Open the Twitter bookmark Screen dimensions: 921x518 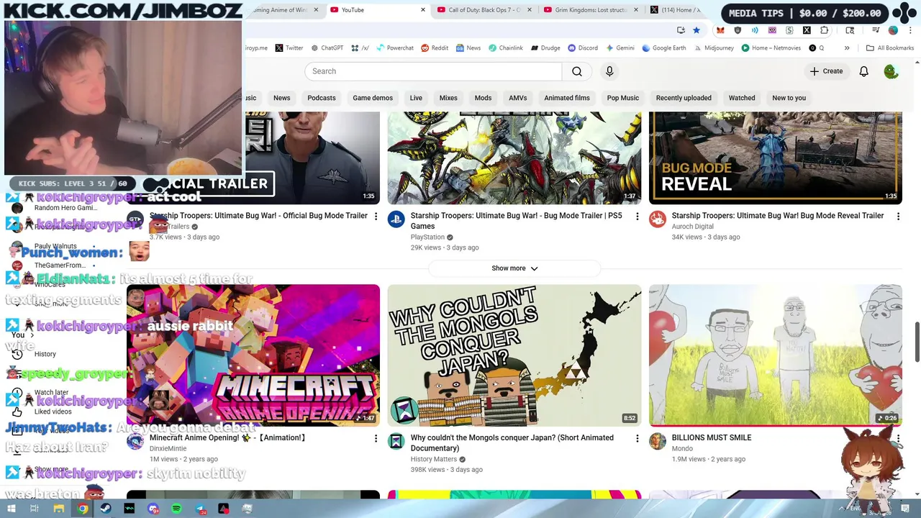(289, 48)
